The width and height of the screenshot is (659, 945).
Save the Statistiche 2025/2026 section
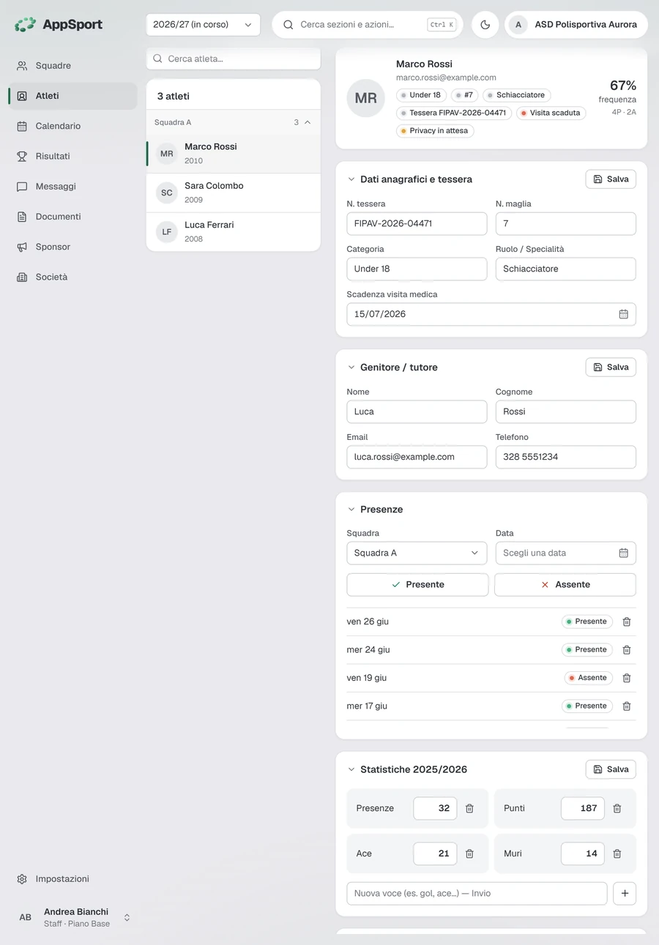pos(611,769)
